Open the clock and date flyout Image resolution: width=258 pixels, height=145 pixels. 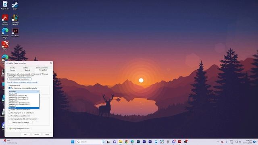(248, 142)
